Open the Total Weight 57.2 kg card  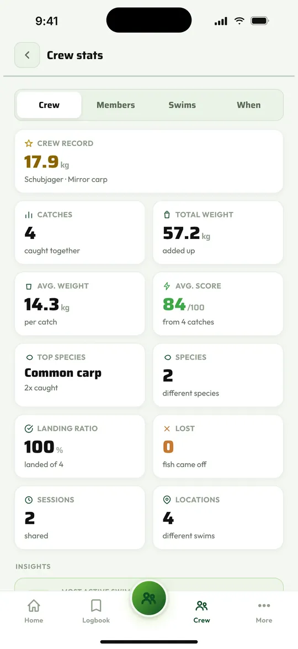pyautogui.click(x=218, y=232)
